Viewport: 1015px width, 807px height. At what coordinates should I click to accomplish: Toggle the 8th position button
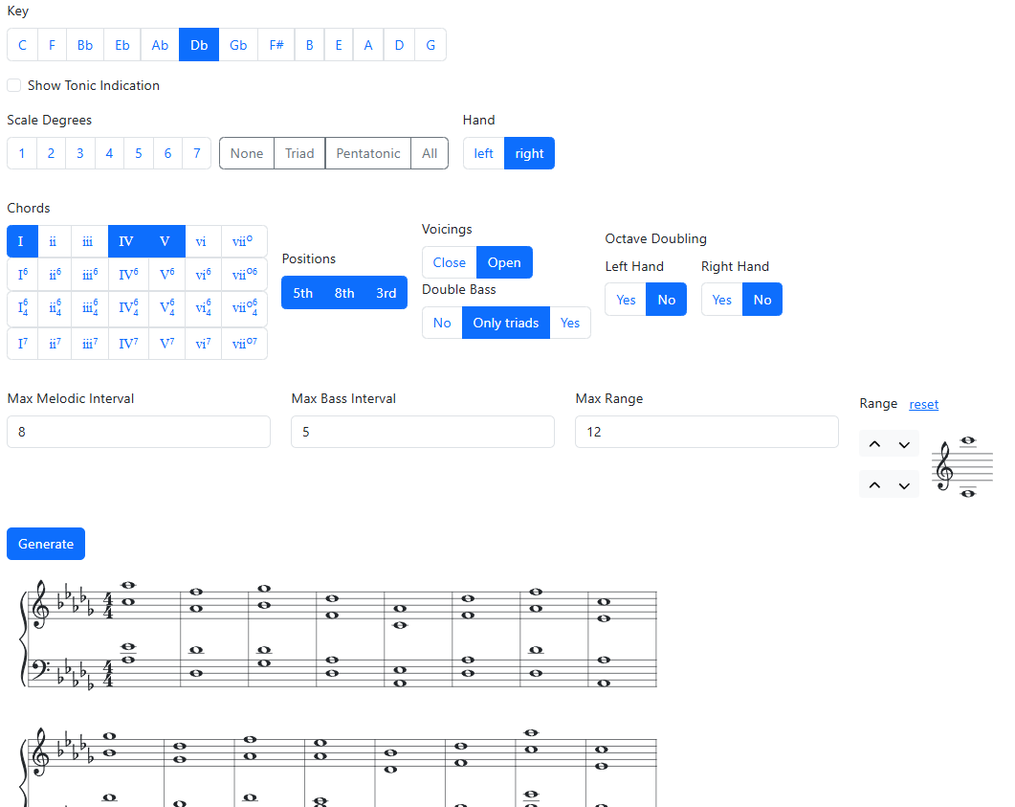pos(344,293)
